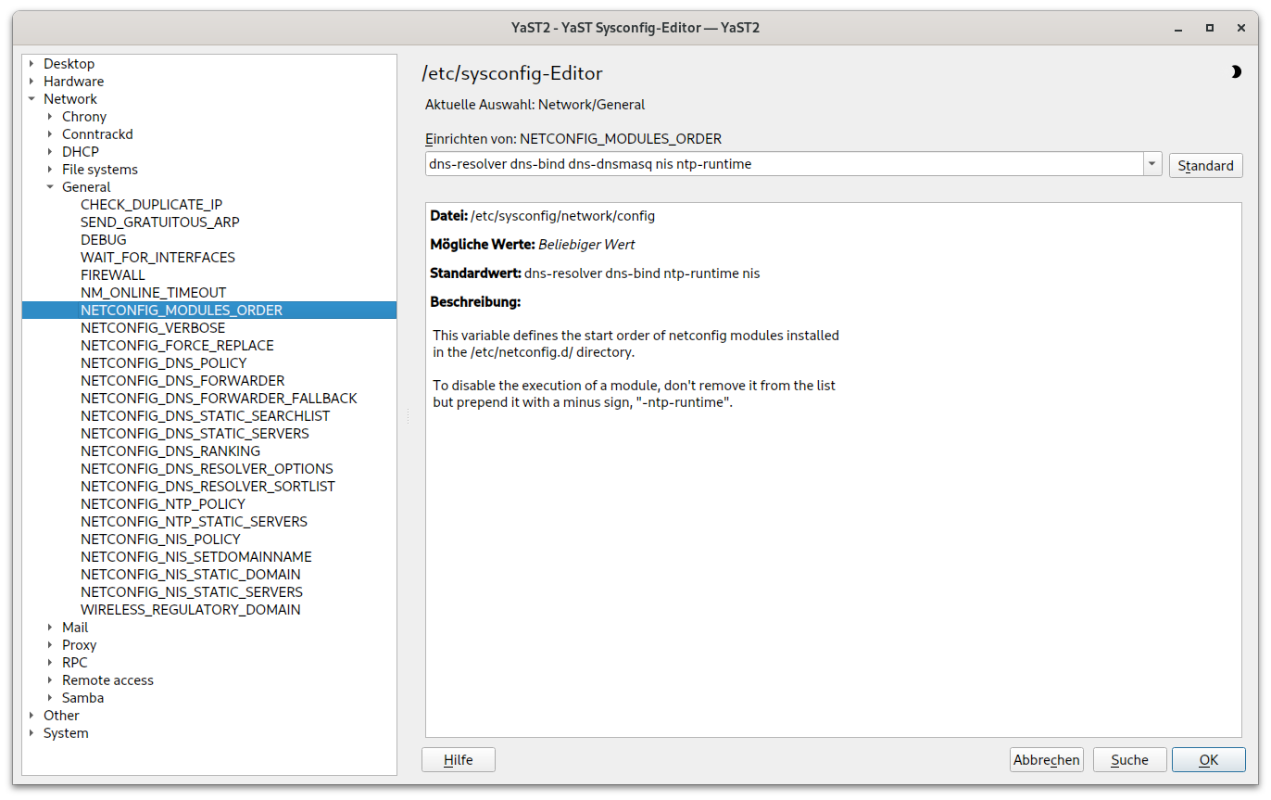Start a search with the Suche button
The image size is (1271, 800).
[1129, 759]
